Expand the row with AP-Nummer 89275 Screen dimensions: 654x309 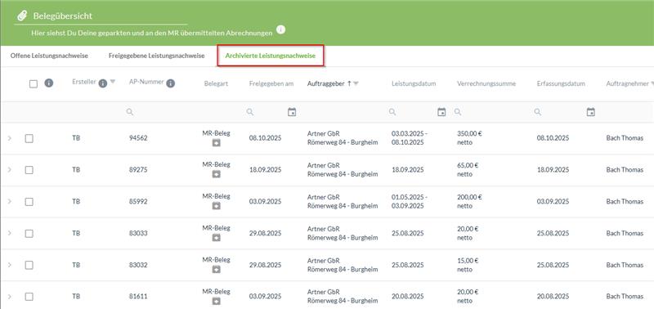click(10, 170)
